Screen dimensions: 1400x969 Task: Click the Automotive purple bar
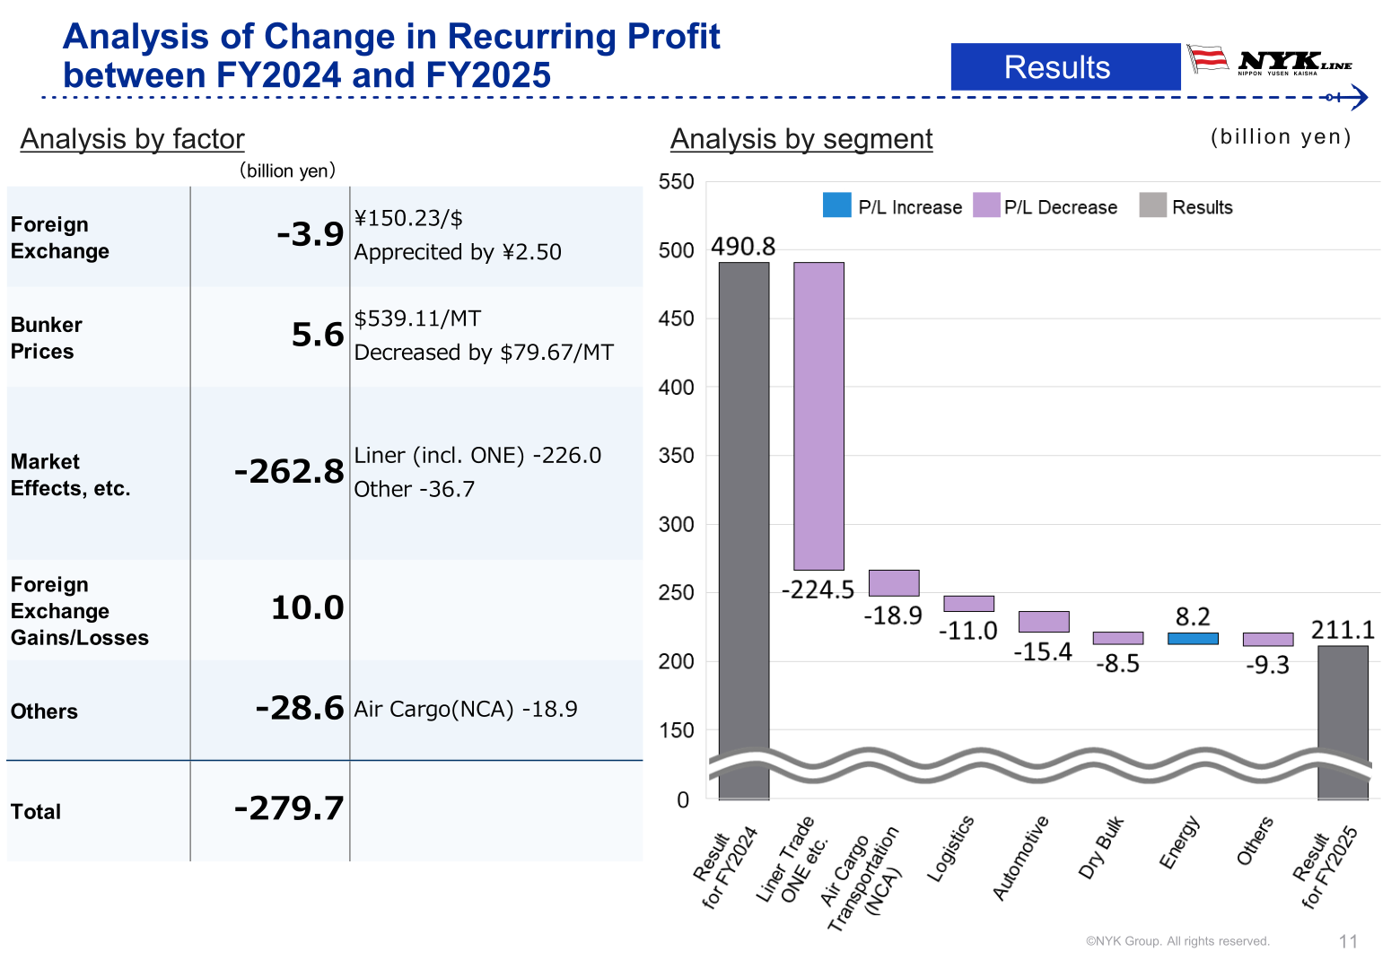tap(1044, 622)
